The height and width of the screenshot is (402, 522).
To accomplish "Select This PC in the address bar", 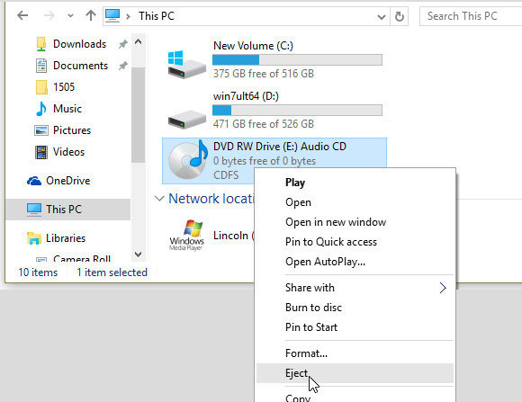I will pos(157,15).
